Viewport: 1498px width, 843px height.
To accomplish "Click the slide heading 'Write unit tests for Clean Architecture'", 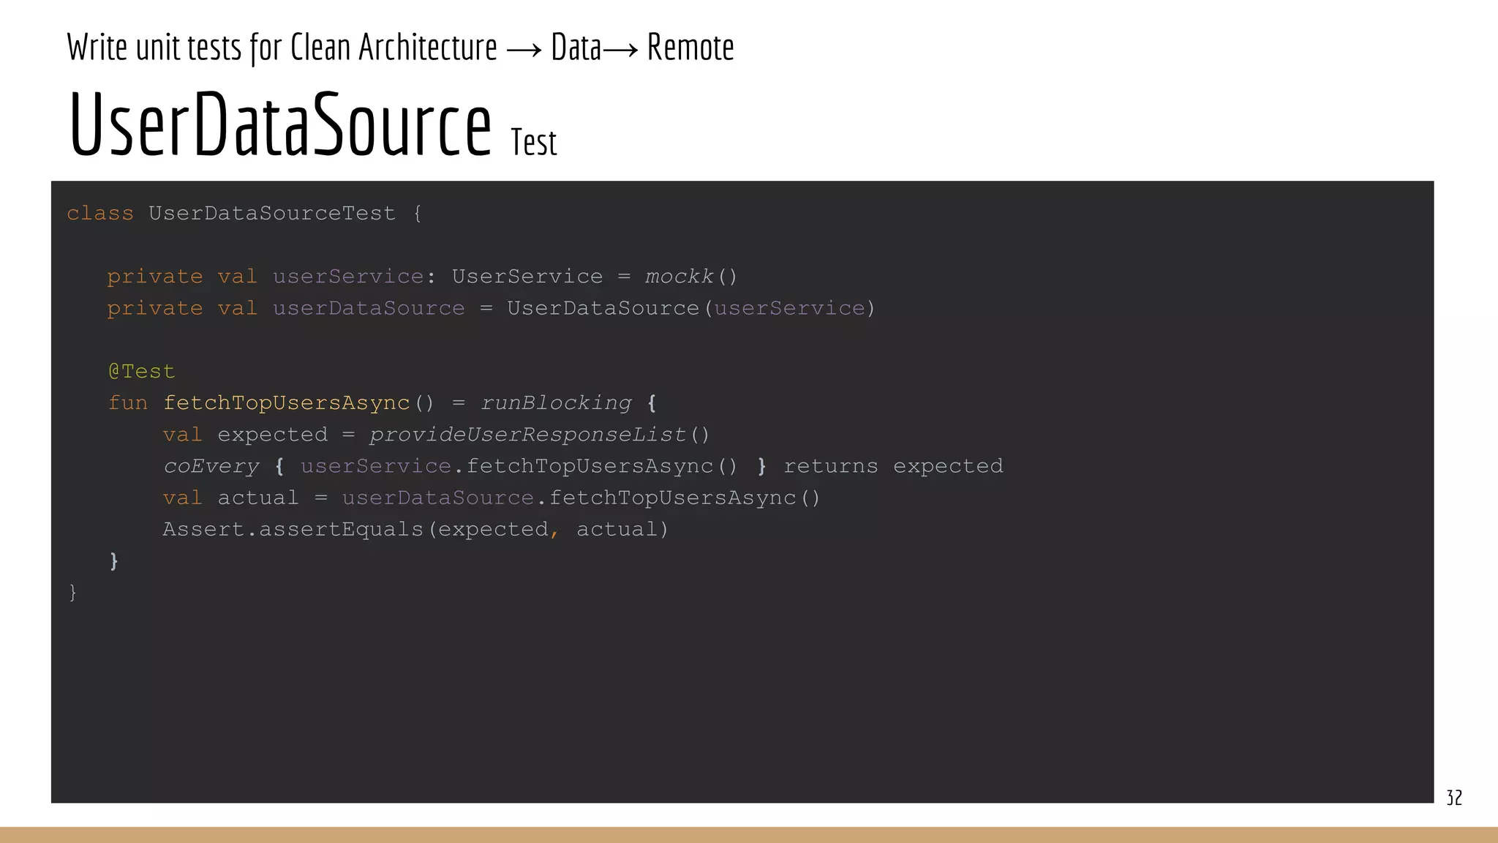I will pos(282,48).
